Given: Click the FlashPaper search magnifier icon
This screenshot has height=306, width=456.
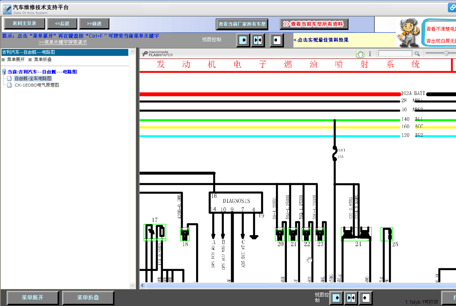Looking at the screenshot, I should point(417,54).
